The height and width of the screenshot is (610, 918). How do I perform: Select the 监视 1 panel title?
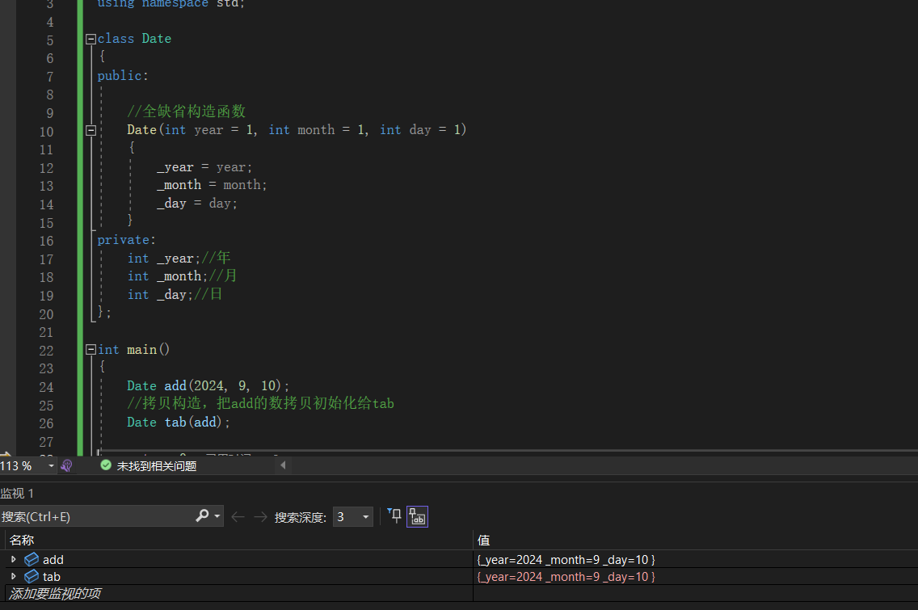pyautogui.click(x=17, y=494)
